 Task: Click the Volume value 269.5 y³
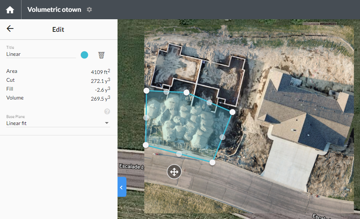click(100, 98)
